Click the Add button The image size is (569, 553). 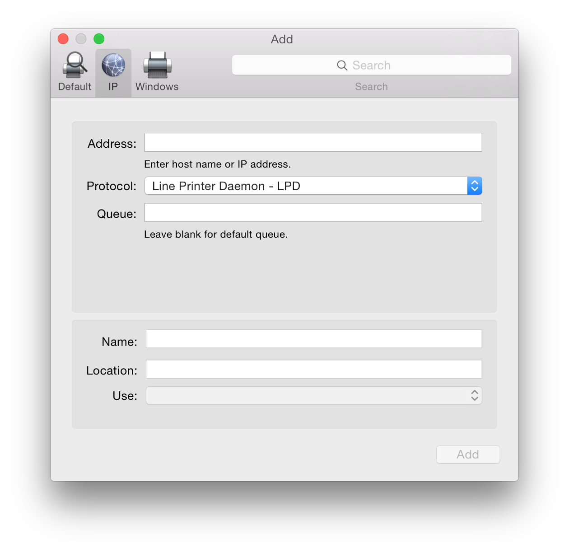(468, 454)
